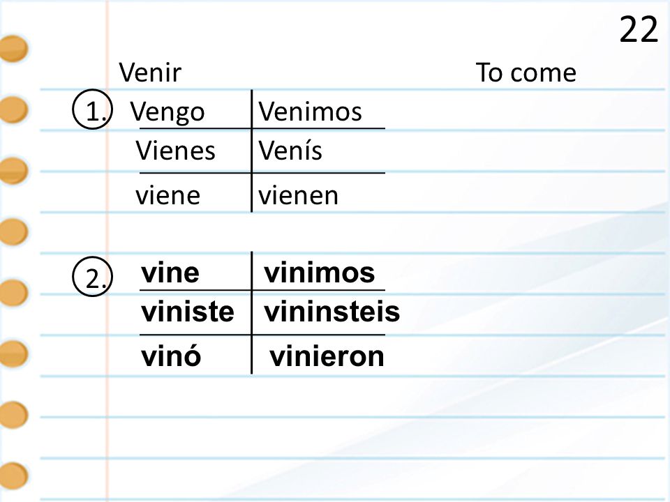
Task: Select the heading word Venir
Action: point(150,73)
